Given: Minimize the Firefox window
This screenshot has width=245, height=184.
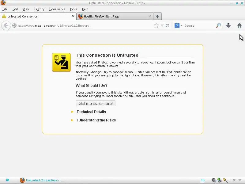Looking at the screenshot, I should click(232, 3).
